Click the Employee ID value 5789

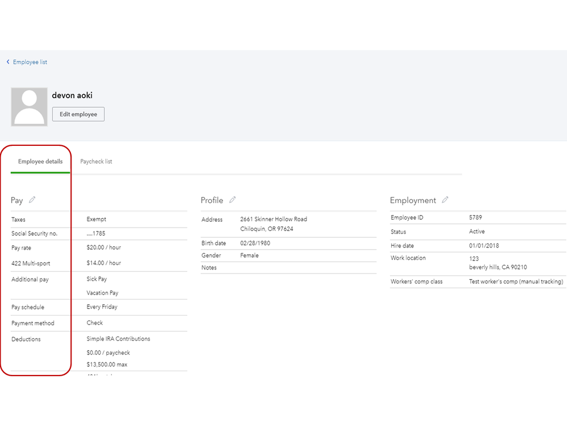click(x=476, y=217)
